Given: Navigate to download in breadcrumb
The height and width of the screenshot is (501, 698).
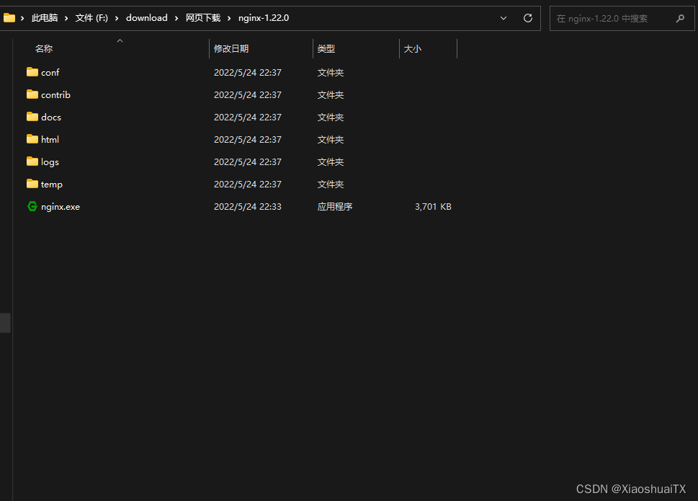Looking at the screenshot, I should (147, 18).
